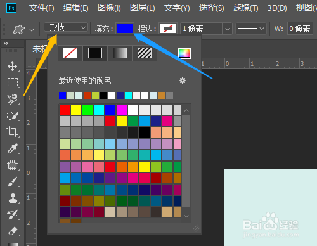This screenshot has width=317, height=246.
Task: Click the swatch panel resize grip
Action: tap(197, 228)
